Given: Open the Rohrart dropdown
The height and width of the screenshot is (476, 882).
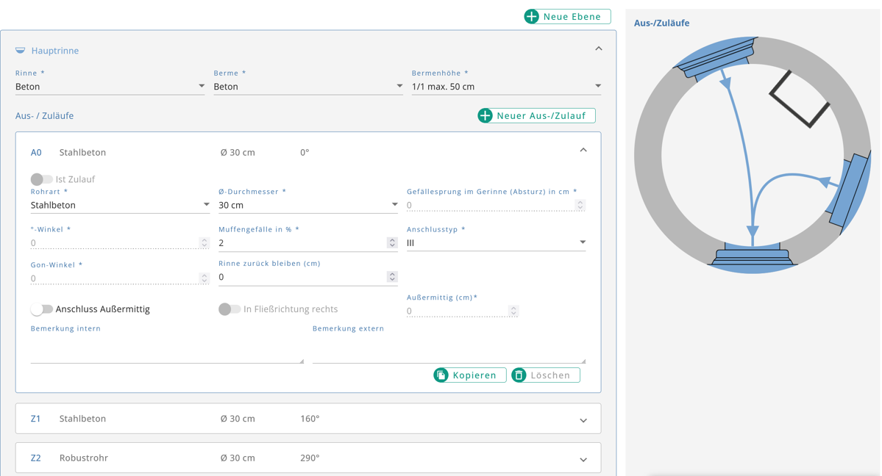Looking at the screenshot, I should pyautogui.click(x=120, y=205).
